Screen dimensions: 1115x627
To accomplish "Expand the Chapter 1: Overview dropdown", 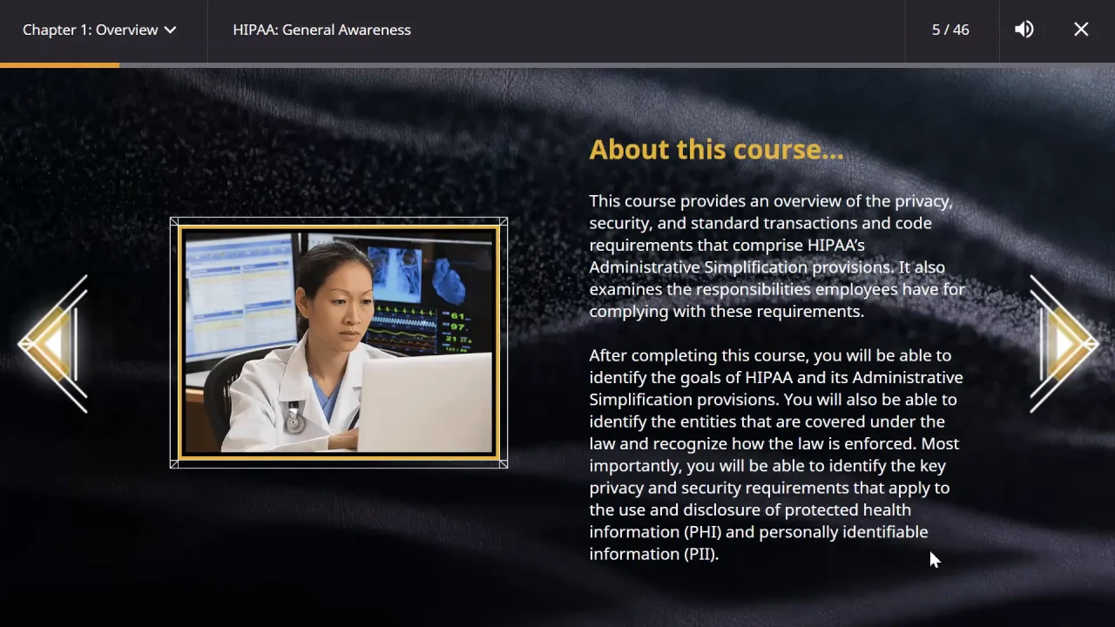I will (99, 30).
